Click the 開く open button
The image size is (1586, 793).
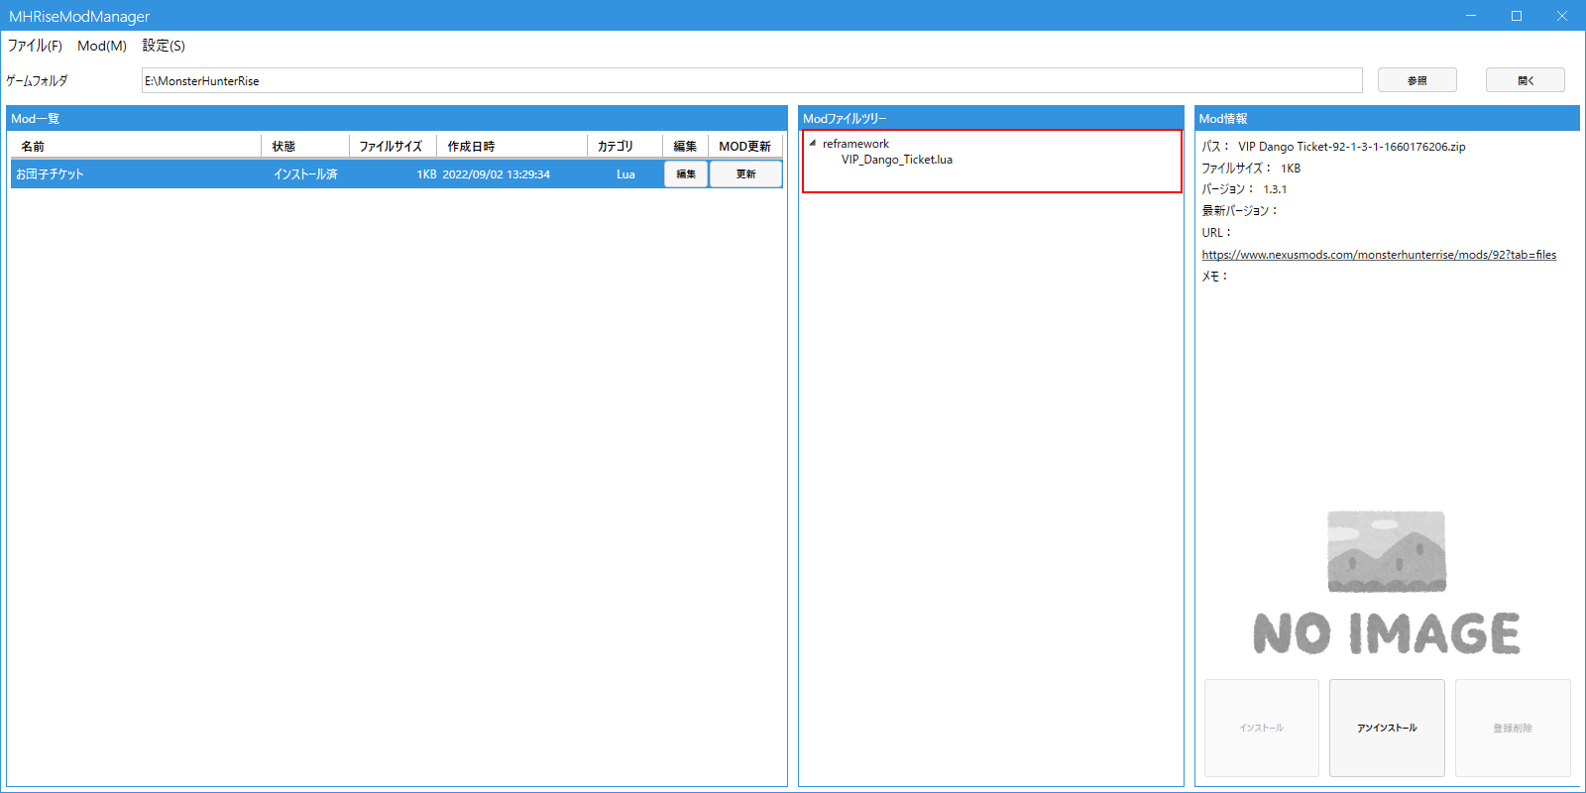coord(1525,80)
